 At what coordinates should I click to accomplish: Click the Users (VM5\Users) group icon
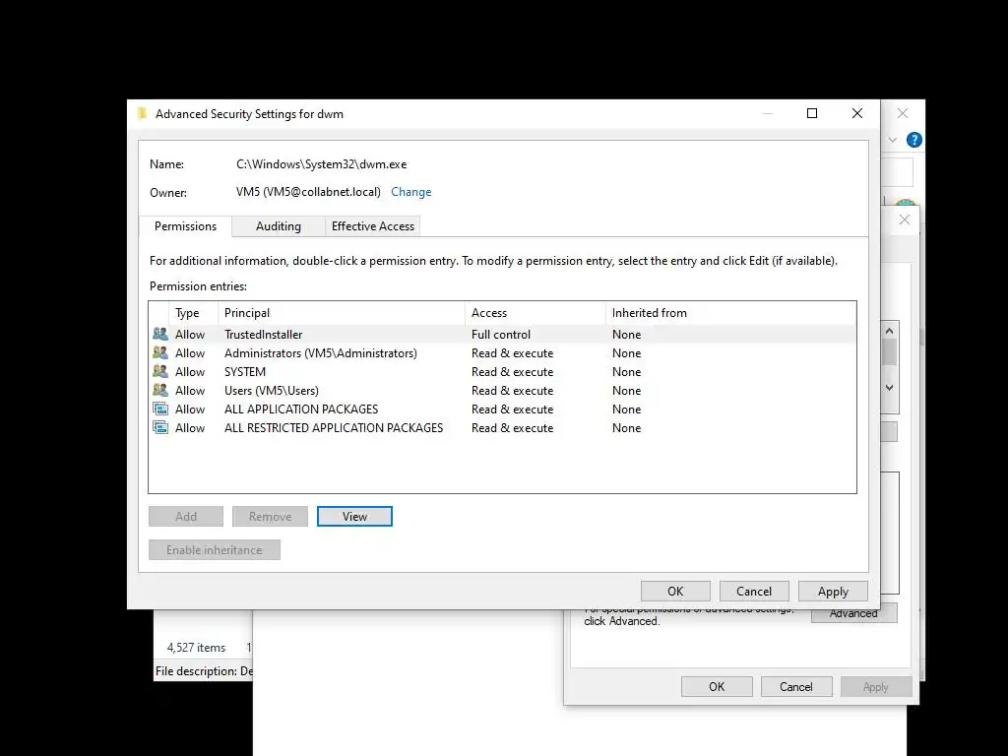click(x=160, y=390)
